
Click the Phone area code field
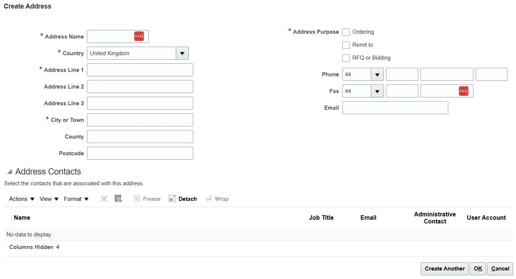pos(402,74)
